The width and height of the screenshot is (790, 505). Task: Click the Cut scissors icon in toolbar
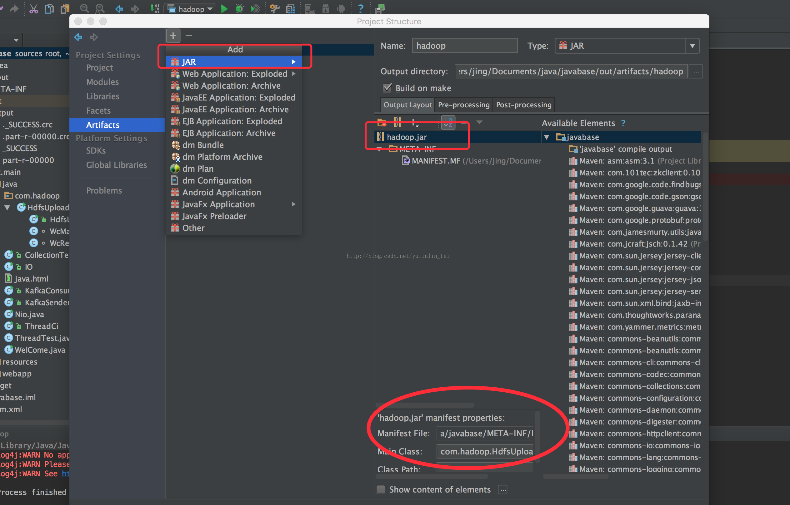(x=33, y=8)
